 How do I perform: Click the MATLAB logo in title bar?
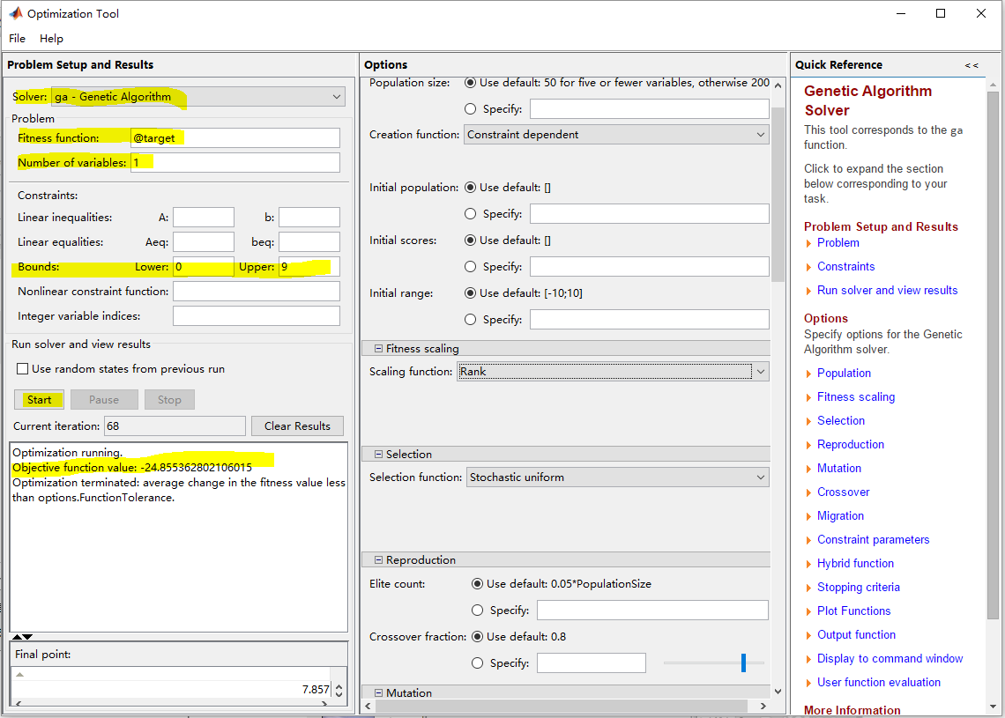click(16, 14)
